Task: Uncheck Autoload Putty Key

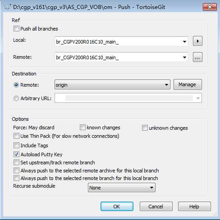Action: click(x=16, y=154)
